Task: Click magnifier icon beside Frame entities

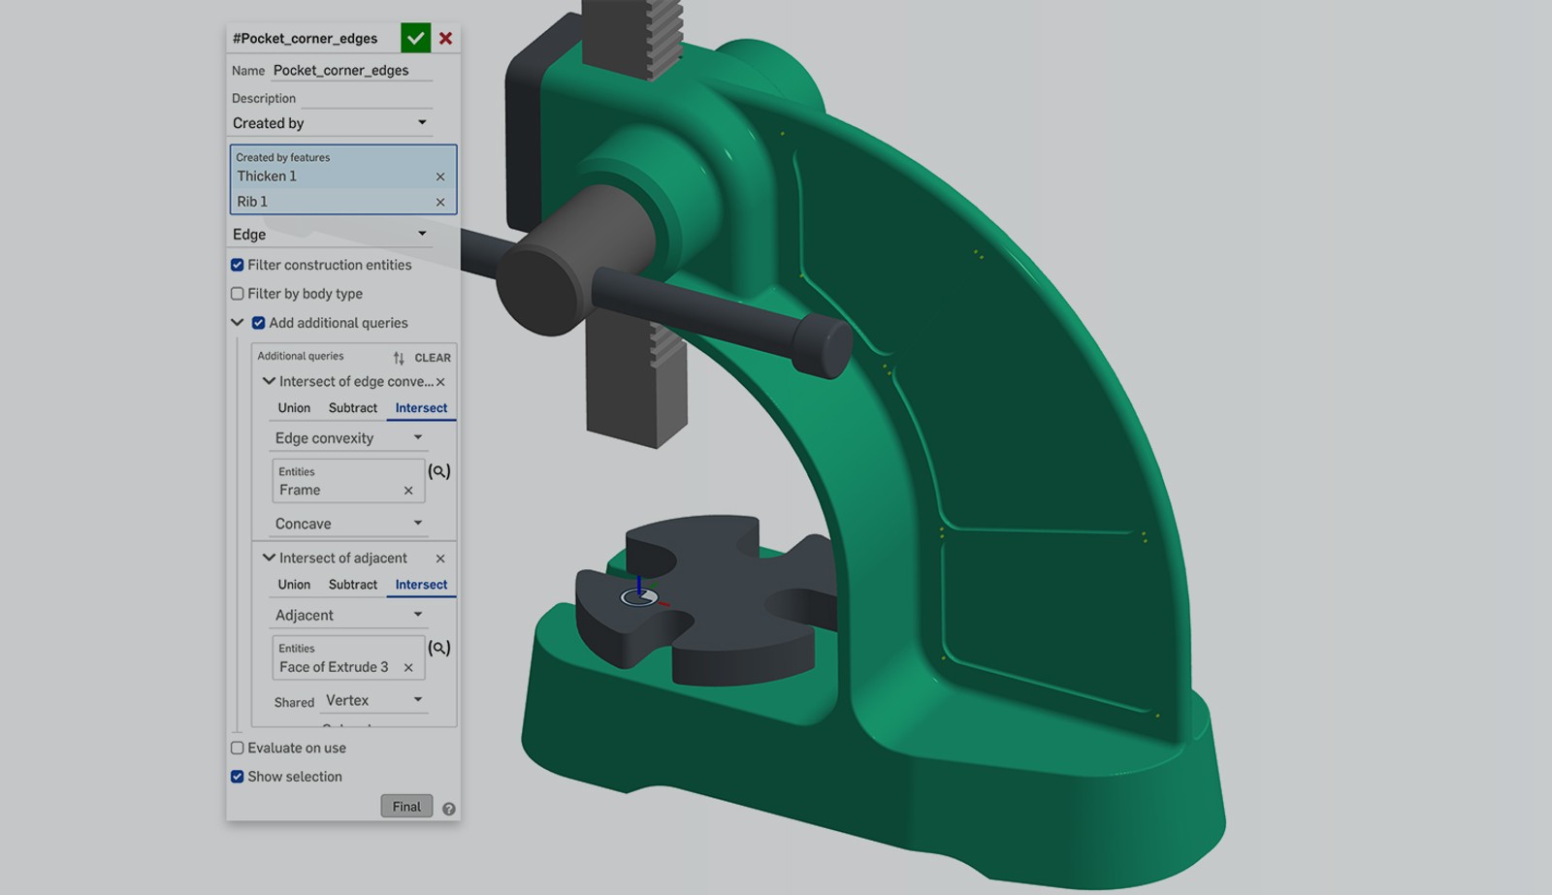Action: coord(439,471)
